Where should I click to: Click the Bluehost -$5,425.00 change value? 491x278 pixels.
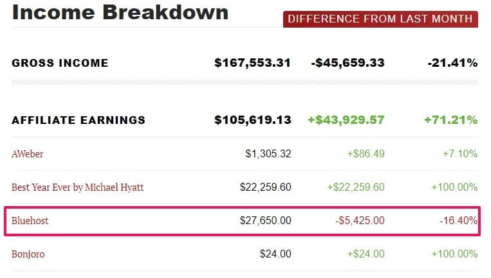(x=360, y=220)
